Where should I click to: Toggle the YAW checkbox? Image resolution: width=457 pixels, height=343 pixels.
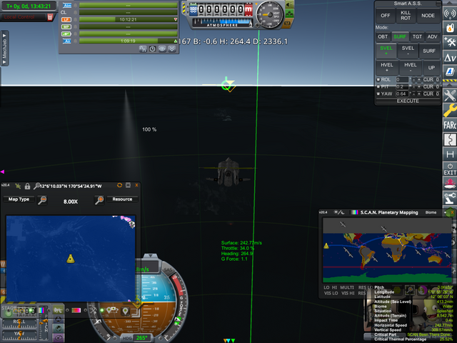[378, 94]
